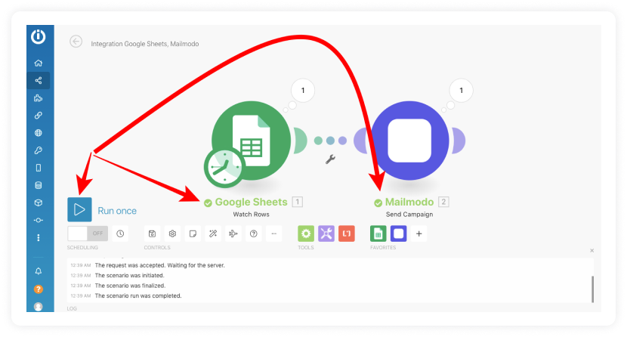
Task: Go back with the arrow button
Action: click(x=76, y=41)
